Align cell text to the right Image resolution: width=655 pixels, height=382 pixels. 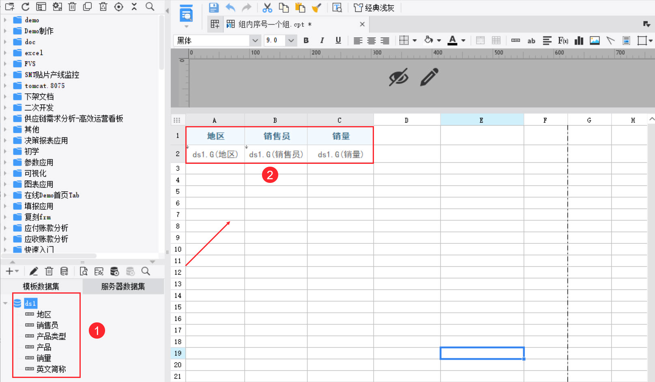[385, 41]
